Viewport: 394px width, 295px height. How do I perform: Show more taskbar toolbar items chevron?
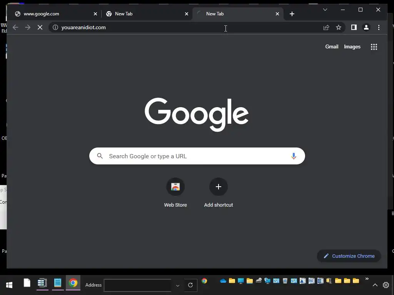point(367,279)
